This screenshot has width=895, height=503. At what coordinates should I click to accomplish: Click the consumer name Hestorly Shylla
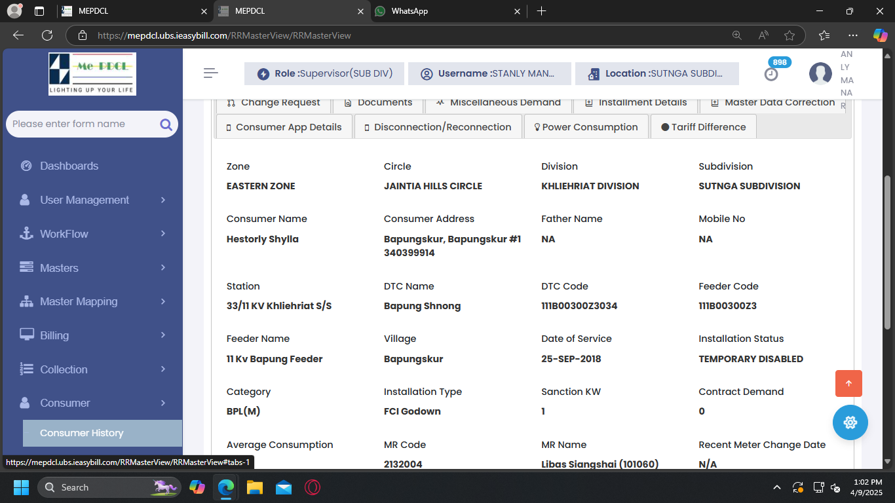[x=263, y=239]
